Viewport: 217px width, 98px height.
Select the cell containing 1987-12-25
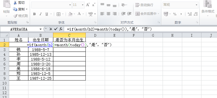(x=41, y=78)
